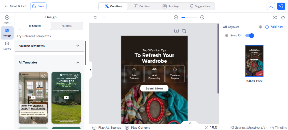Click the redo arrow

pos(104,17)
